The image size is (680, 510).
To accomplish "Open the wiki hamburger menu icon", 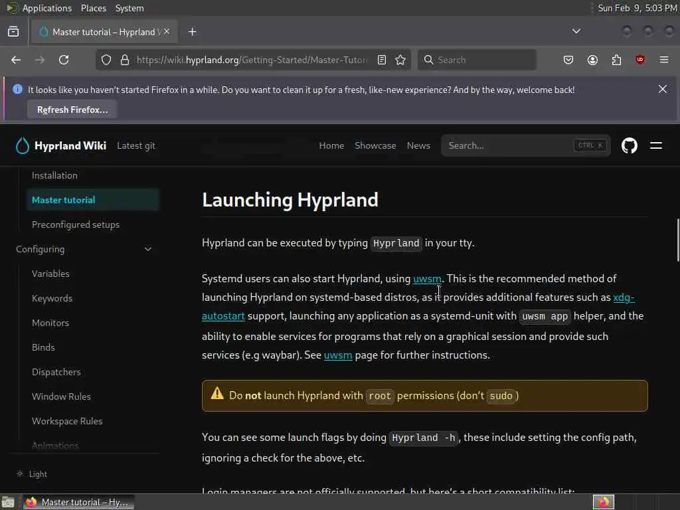I will (x=655, y=145).
